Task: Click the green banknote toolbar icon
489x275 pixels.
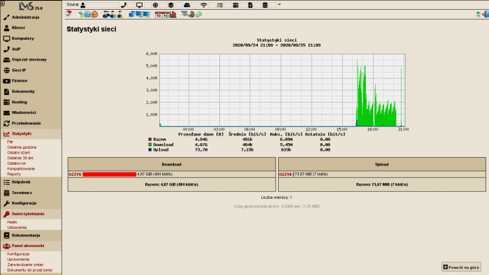Action: pyautogui.click(x=198, y=15)
